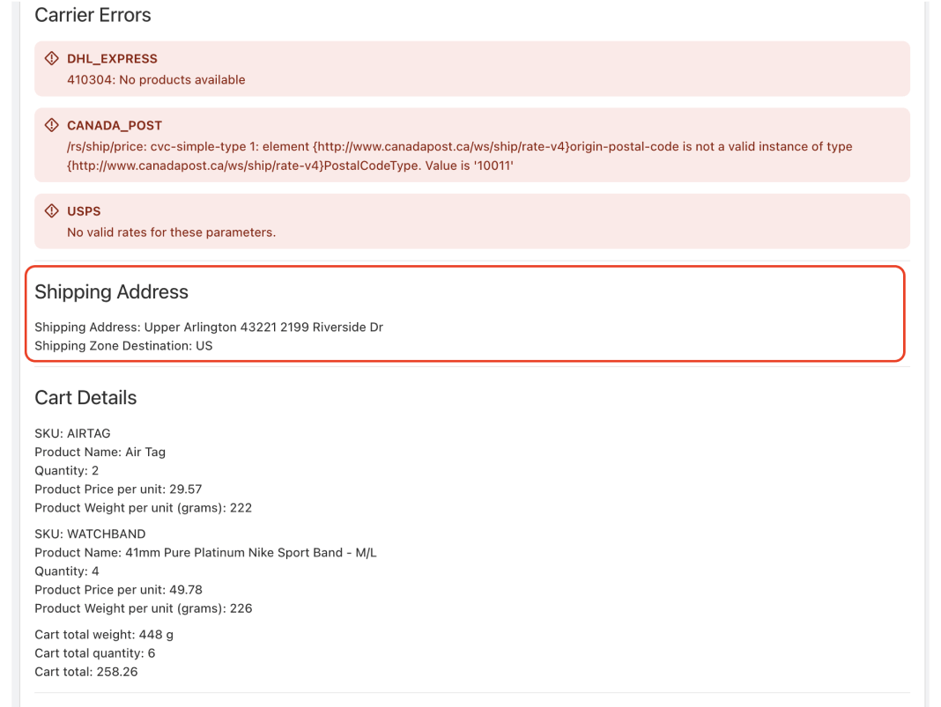Click the Shipping Address section heading
The width and height of the screenshot is (941, 707).
(x=112, y=291)
